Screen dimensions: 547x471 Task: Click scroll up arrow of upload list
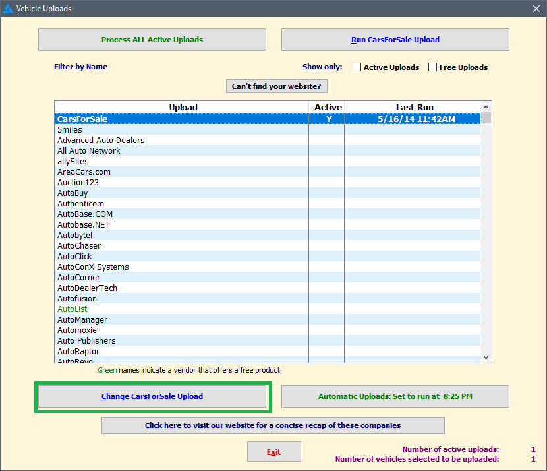click(x=486, y=107)
